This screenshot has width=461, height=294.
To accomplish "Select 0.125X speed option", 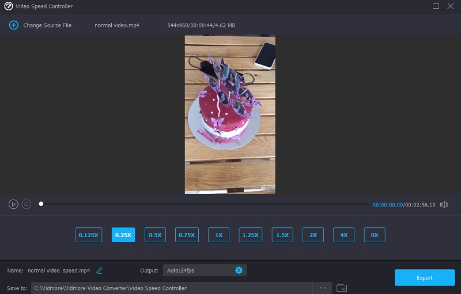I will (89, 235).
